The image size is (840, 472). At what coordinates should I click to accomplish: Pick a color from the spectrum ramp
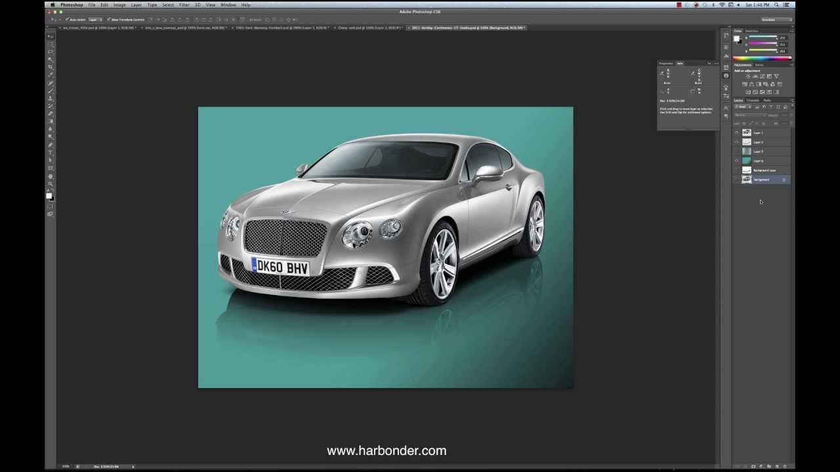pyautogui.click(x=762, y=58)
